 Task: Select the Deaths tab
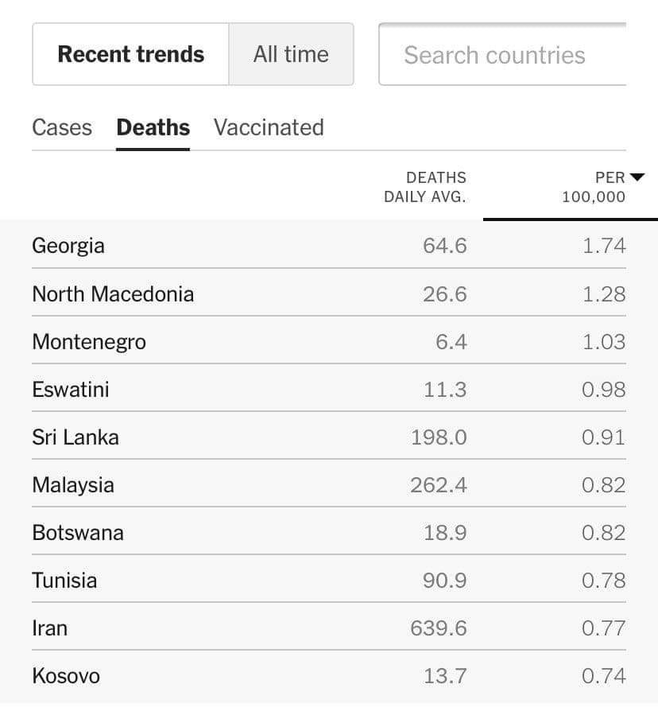pos(153,127)
